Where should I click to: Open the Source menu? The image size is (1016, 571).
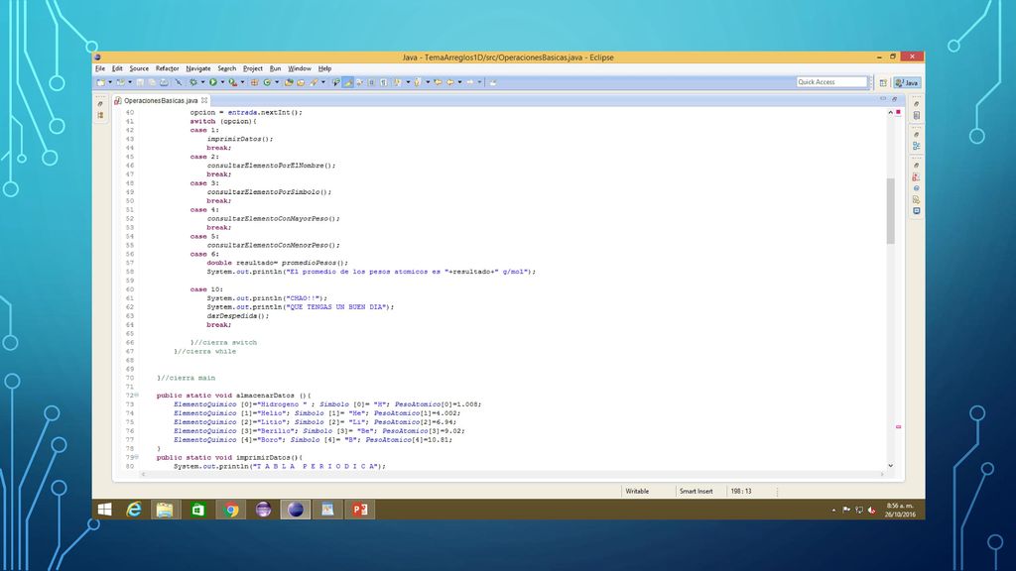[x=139, y=68]
